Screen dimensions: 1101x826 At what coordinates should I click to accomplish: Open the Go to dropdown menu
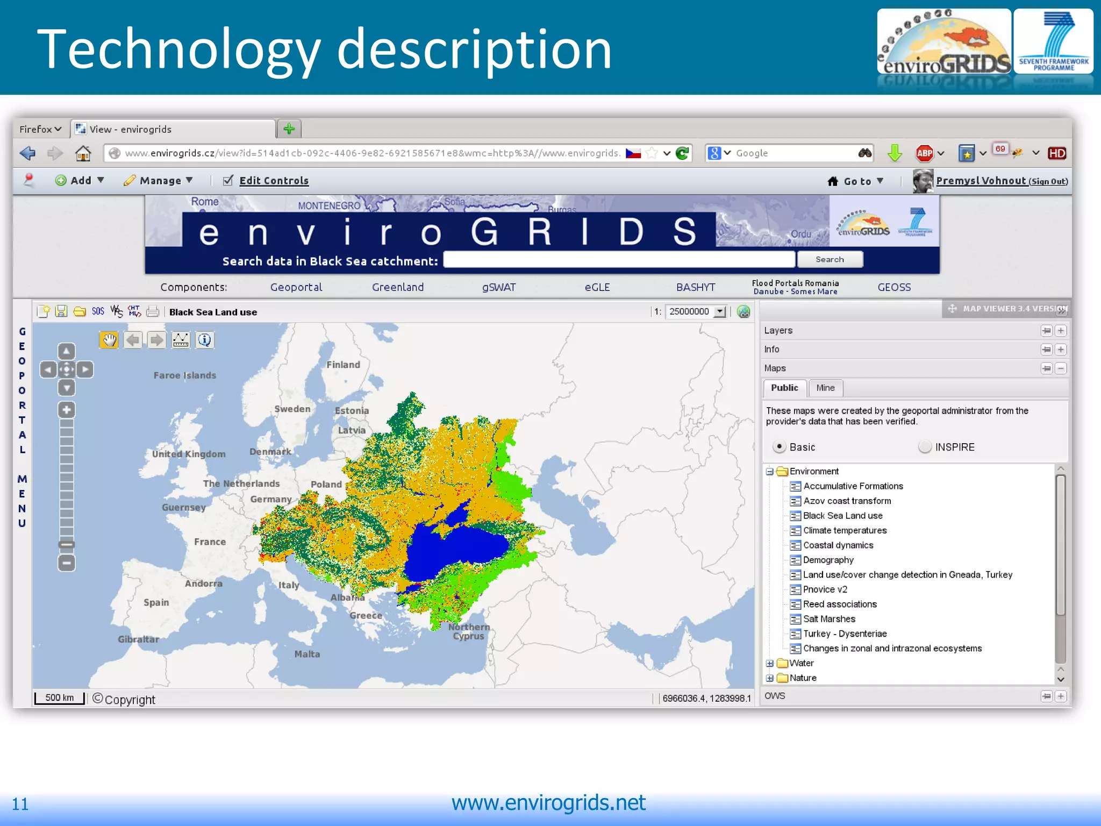[856, 181]
